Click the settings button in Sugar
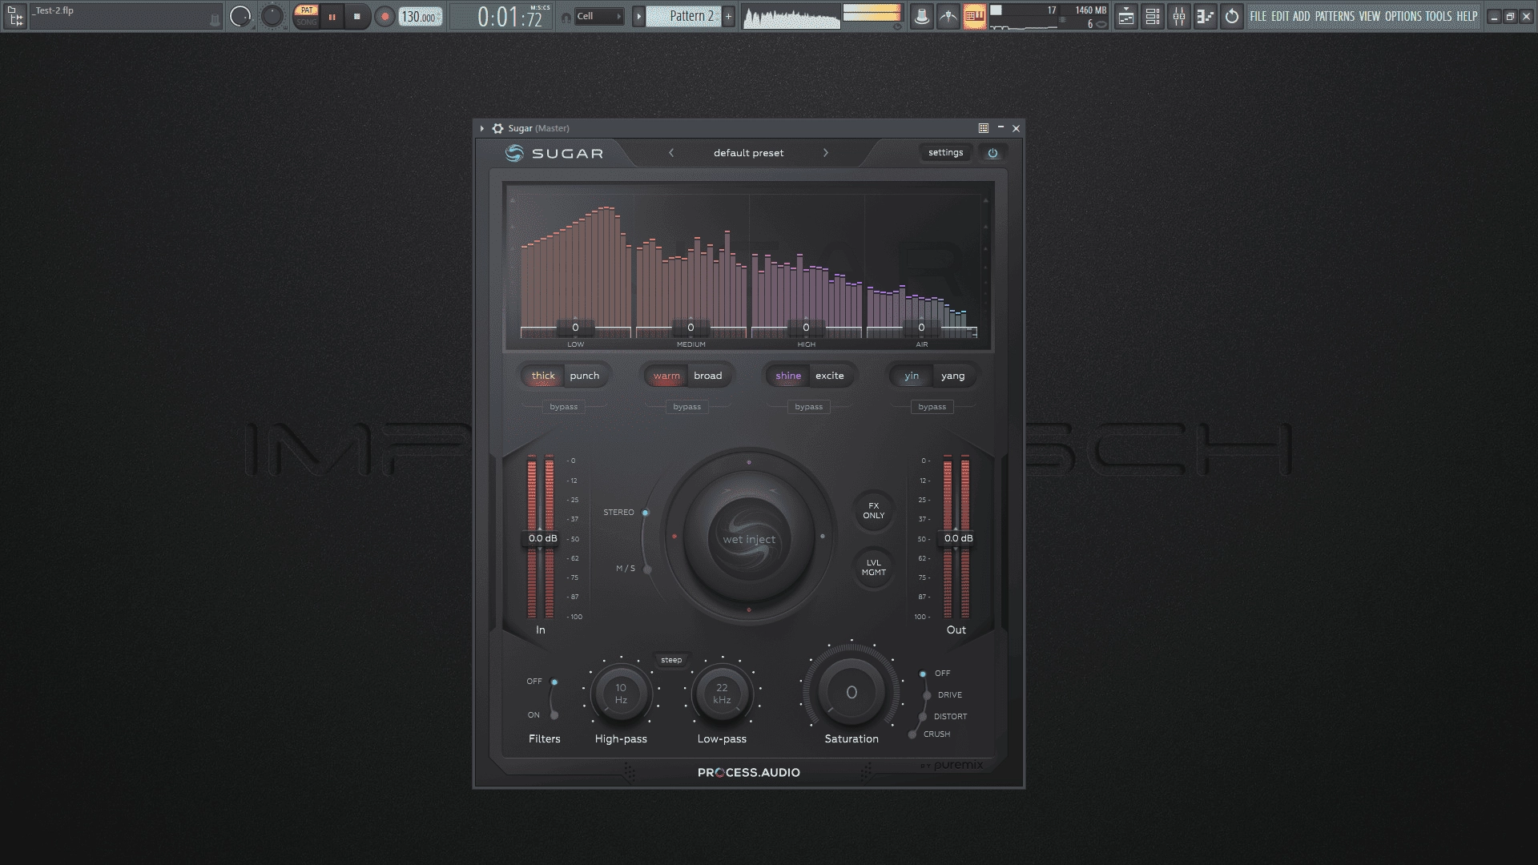 pos(946,152)
